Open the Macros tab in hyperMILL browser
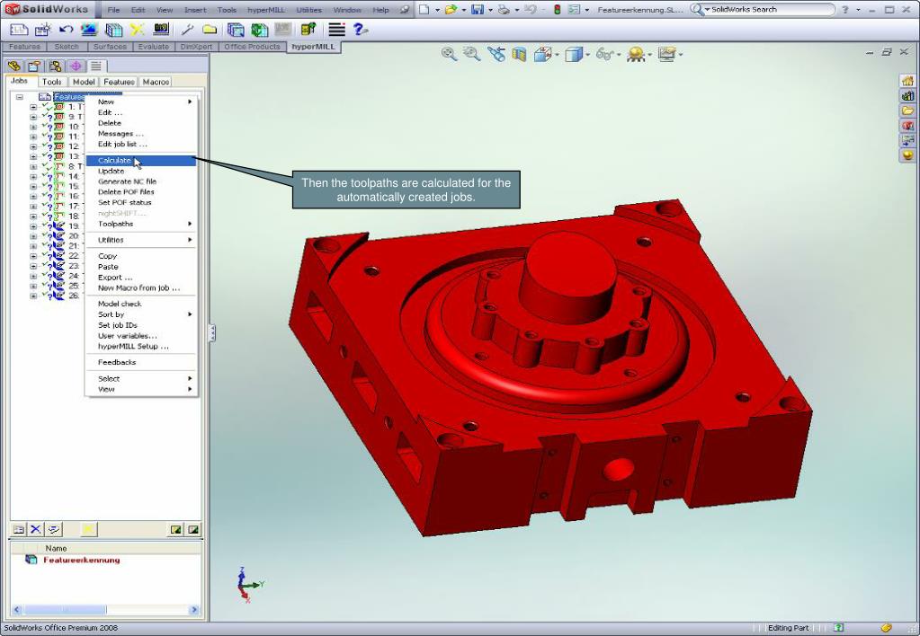This screenshot has height=636, width=920. [x=156, y=82]
